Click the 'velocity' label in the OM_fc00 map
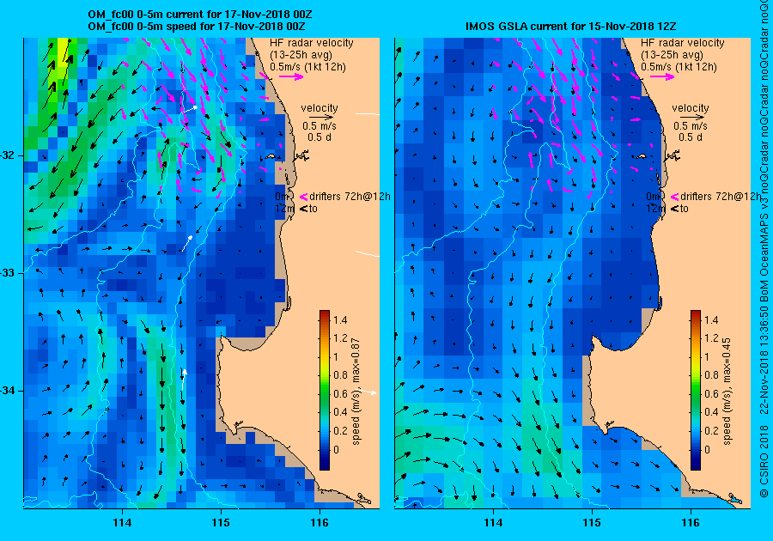 pos(320,108)
